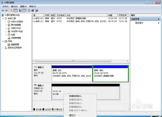
Task: Click the 存储 storage icon in the tree
Action: (6, 41)
